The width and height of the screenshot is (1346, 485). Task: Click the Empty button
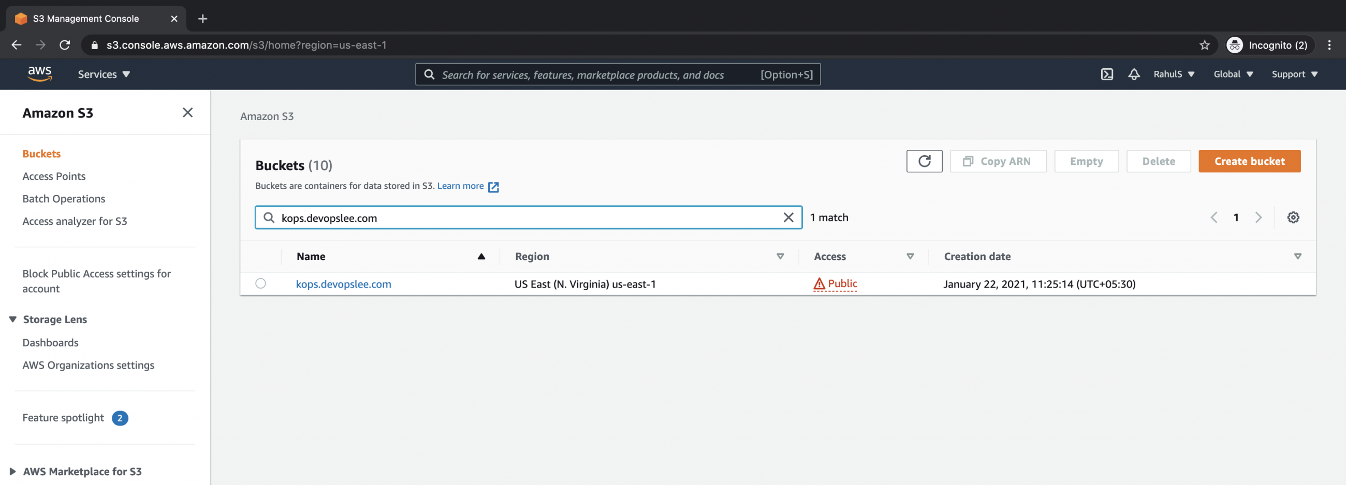pyautogui.click(x=1086, y=161)
